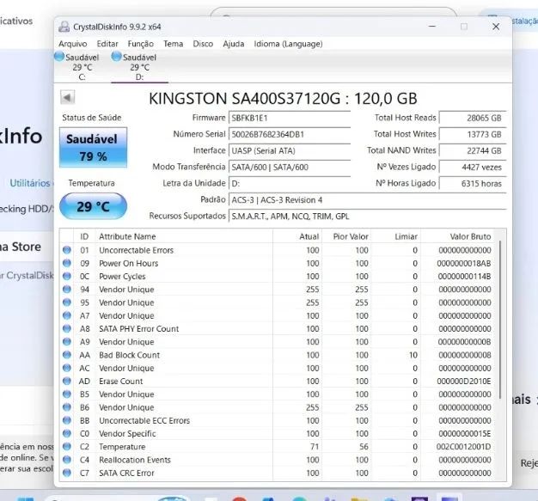The image size is (538, 501).
Task: Select the Temperature raw value 002C0012001D
Action: [x=464, y=447]
